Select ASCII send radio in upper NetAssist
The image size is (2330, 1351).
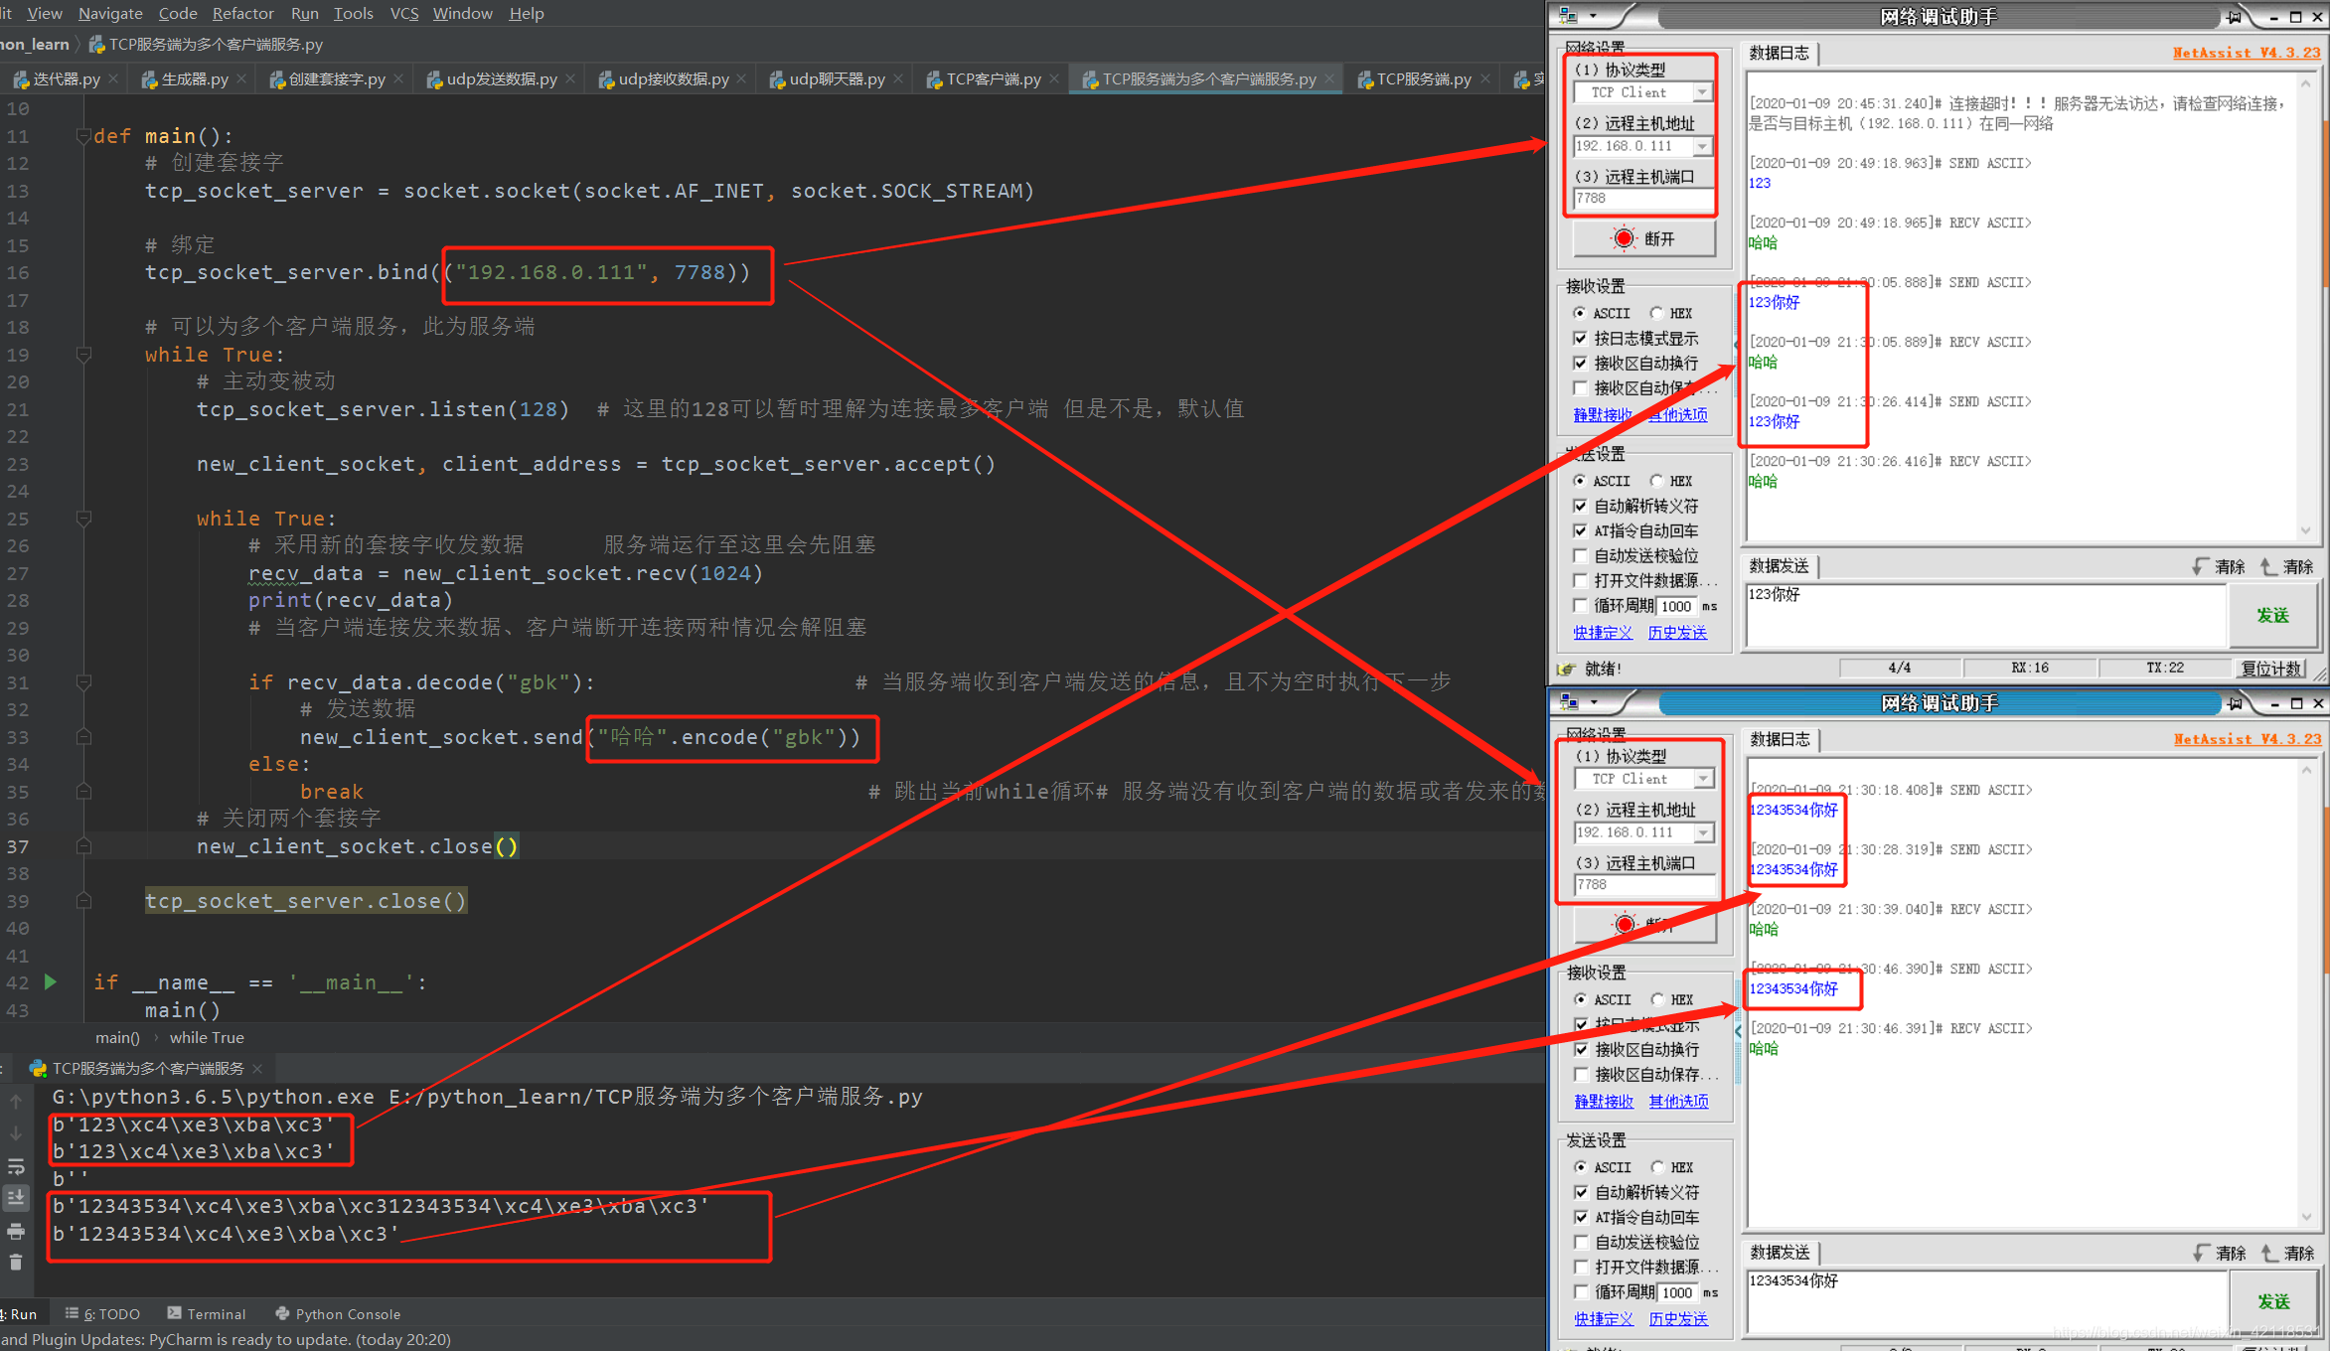click(1580, 481)
